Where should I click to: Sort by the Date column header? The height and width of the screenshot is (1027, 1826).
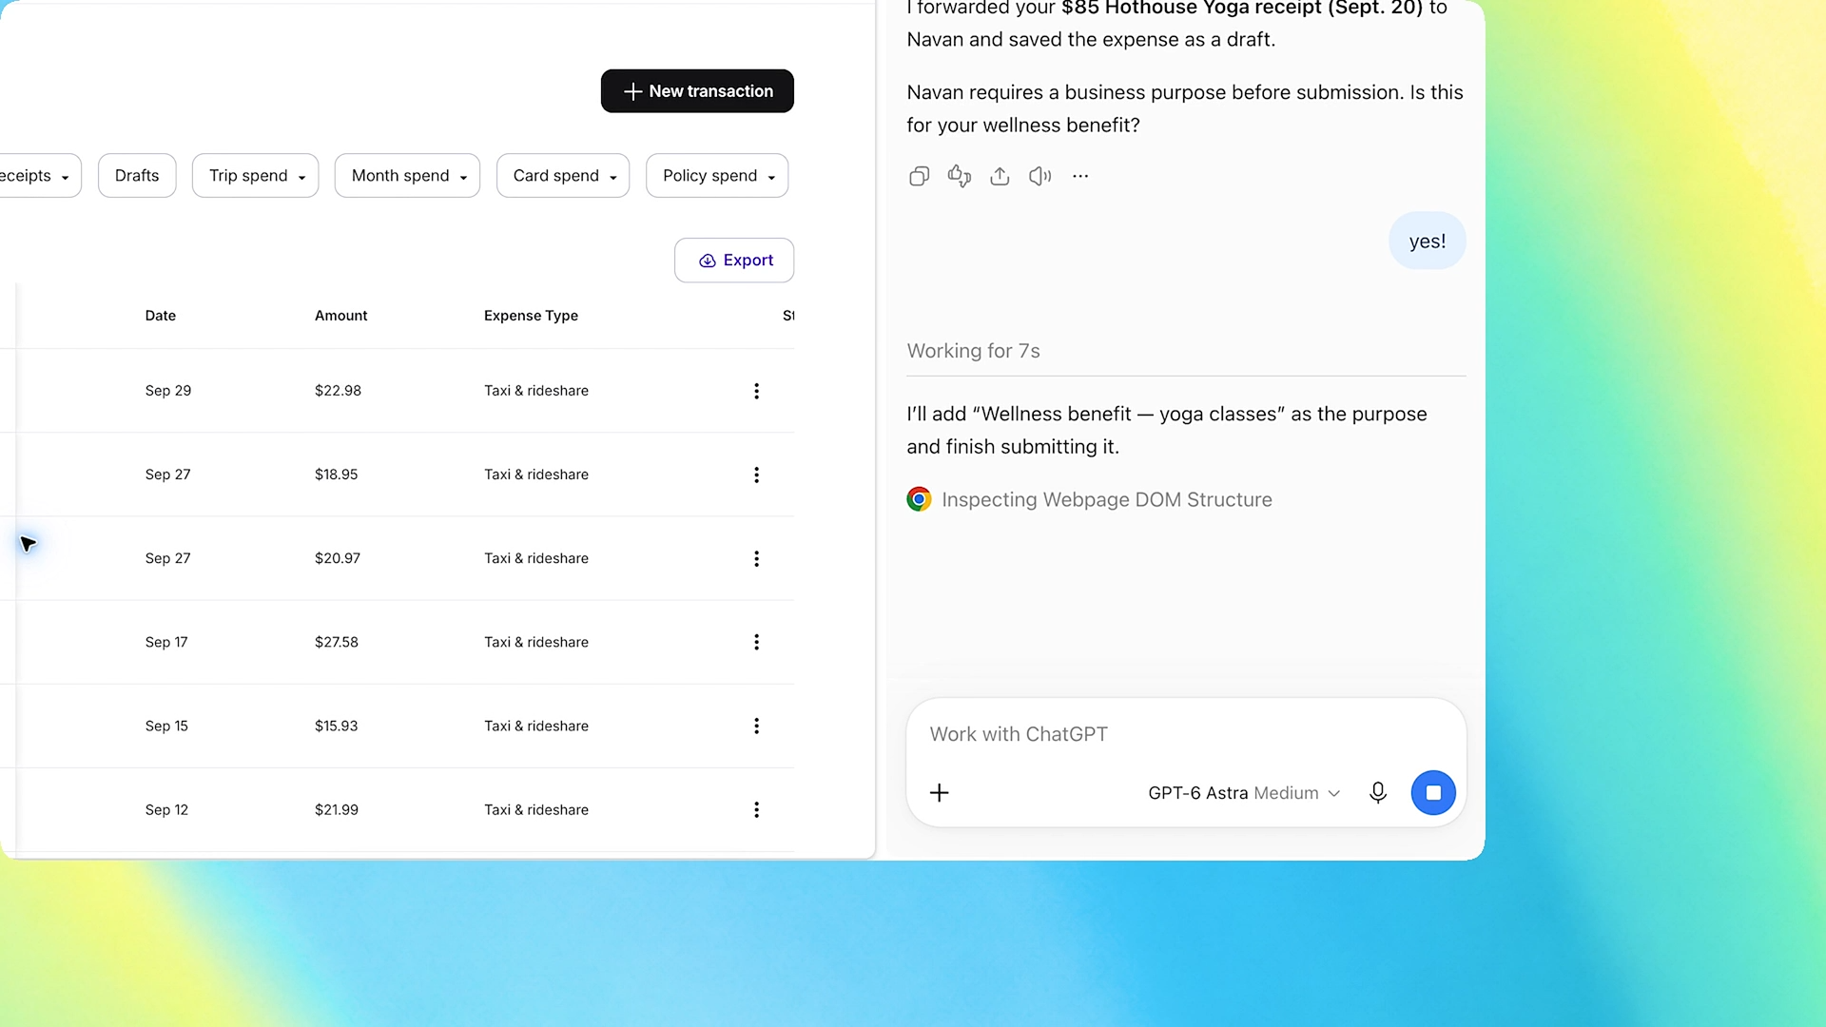[x=161, y=316]
